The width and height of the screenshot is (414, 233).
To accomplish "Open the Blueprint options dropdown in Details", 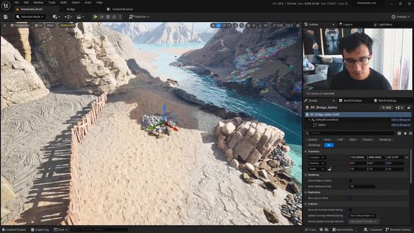I will pyautogui.click(x=399, y=107).
